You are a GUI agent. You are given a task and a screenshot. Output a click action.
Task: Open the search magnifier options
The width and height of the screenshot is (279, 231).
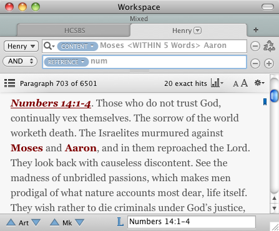click(x=49, y=46)
